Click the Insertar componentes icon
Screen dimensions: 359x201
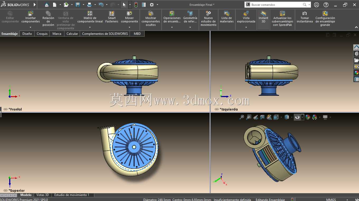coord(31,13)
